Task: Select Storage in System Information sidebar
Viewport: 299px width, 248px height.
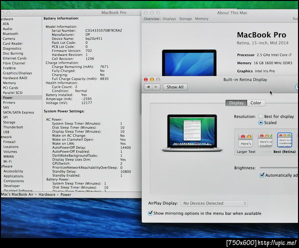Action: tap(9, 122)
